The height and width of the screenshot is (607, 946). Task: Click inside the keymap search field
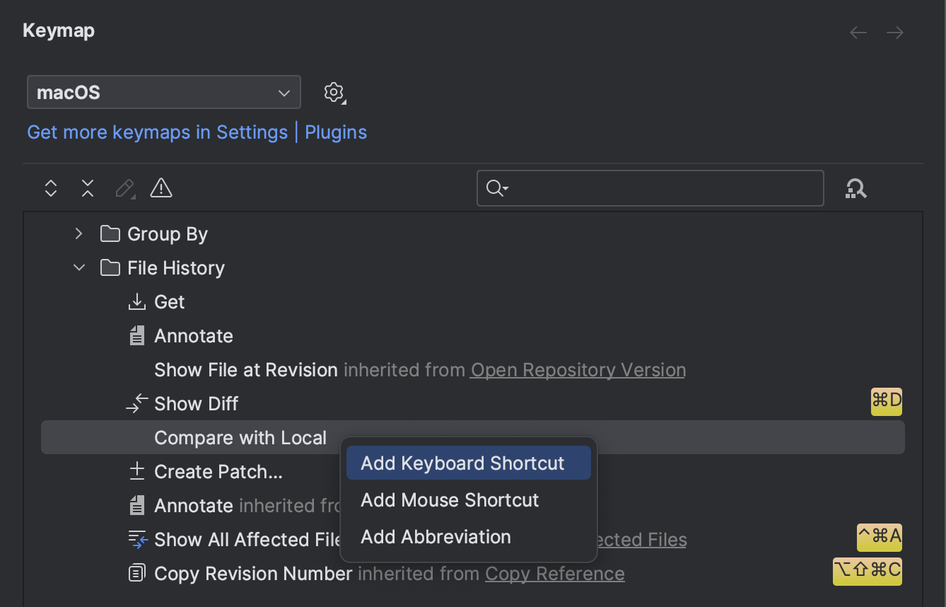650,188
